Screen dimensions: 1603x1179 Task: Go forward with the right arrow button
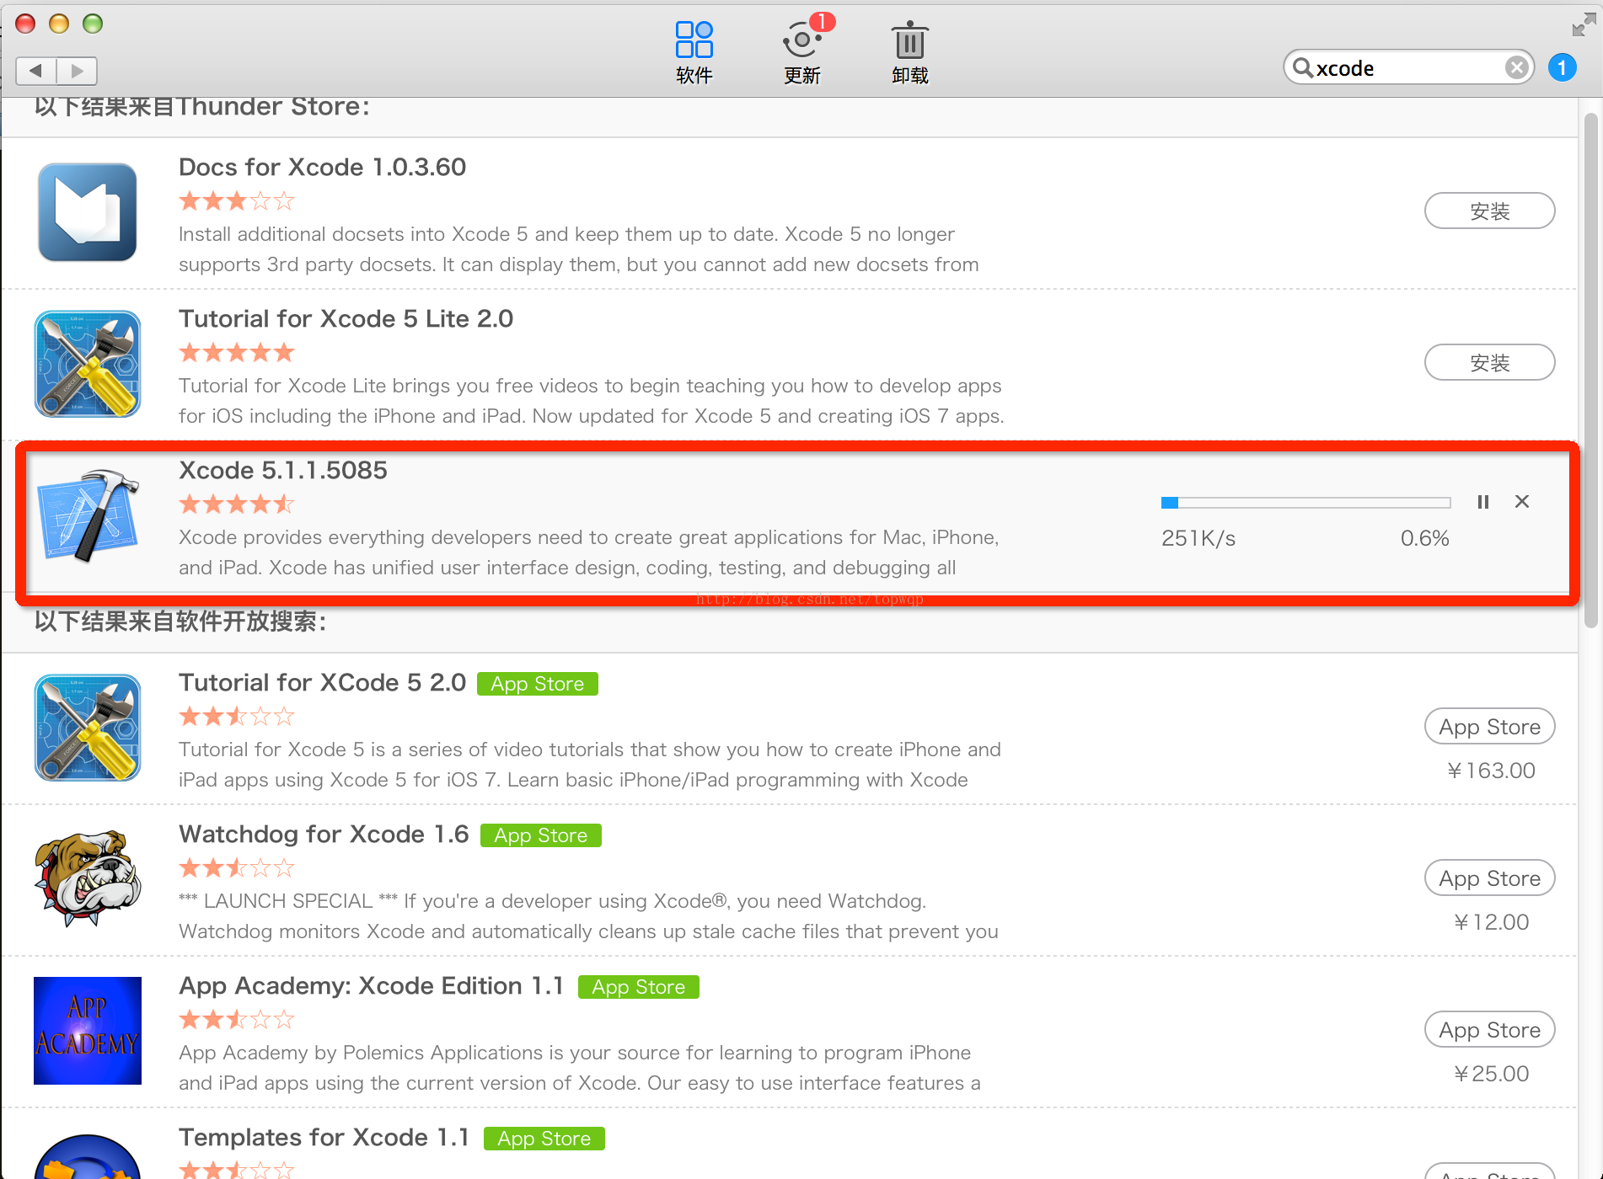pyautogui.click(x=77, y=71)
